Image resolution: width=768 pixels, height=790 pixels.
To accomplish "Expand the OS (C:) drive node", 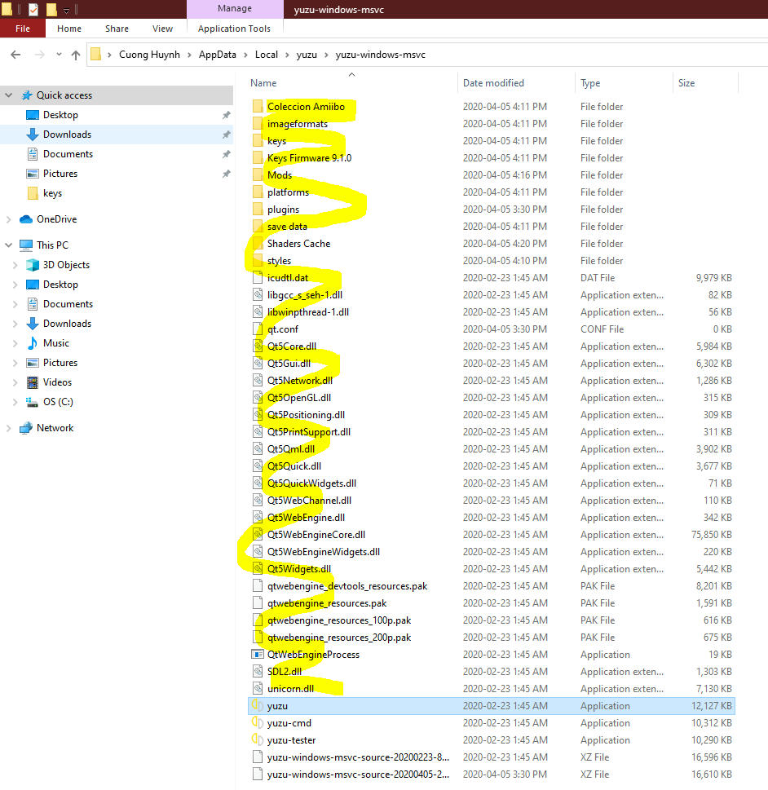I will click(x=15, y=402).
